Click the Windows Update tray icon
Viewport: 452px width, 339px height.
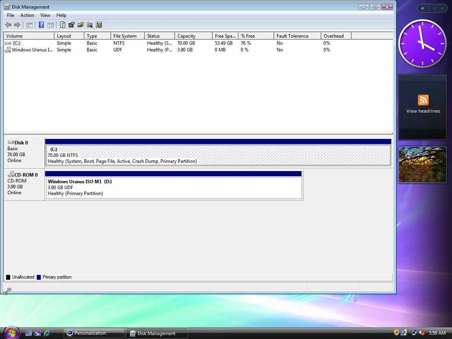coord(404,333)
